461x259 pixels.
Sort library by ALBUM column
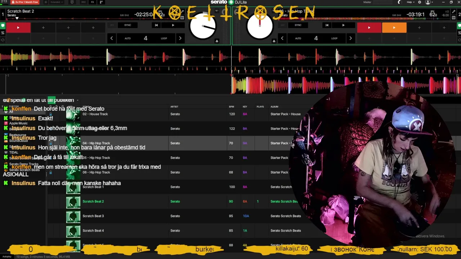(274, 106)
